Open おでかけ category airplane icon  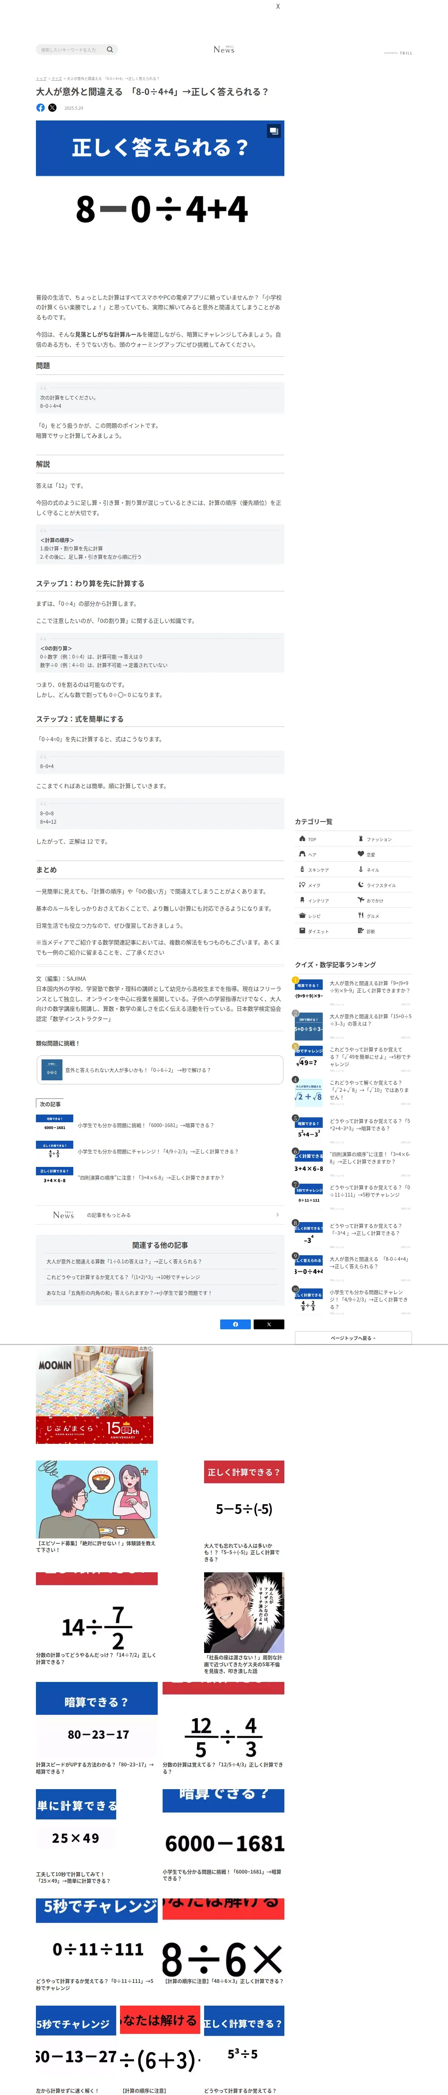[361, 900]
